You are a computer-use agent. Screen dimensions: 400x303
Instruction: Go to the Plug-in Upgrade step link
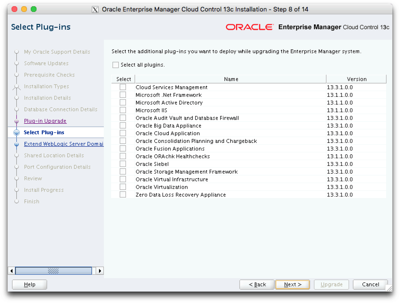(45, 121)
